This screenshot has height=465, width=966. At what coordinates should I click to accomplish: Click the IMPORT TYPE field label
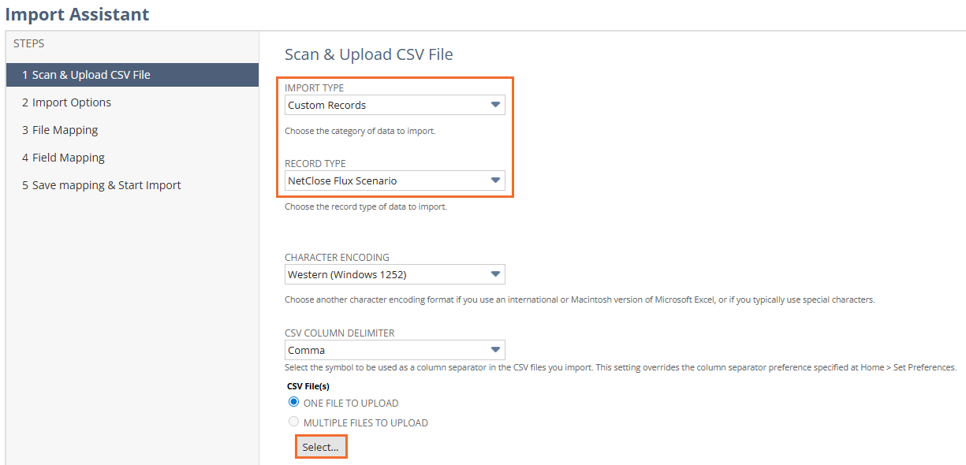pos(314,87)
